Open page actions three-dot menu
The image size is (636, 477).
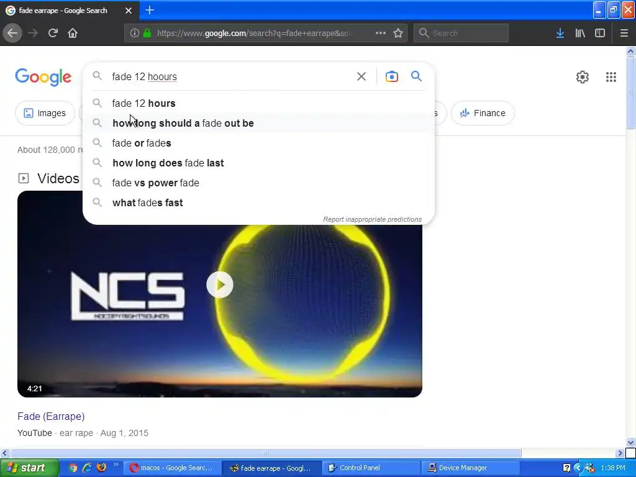[x=381, y=34]
